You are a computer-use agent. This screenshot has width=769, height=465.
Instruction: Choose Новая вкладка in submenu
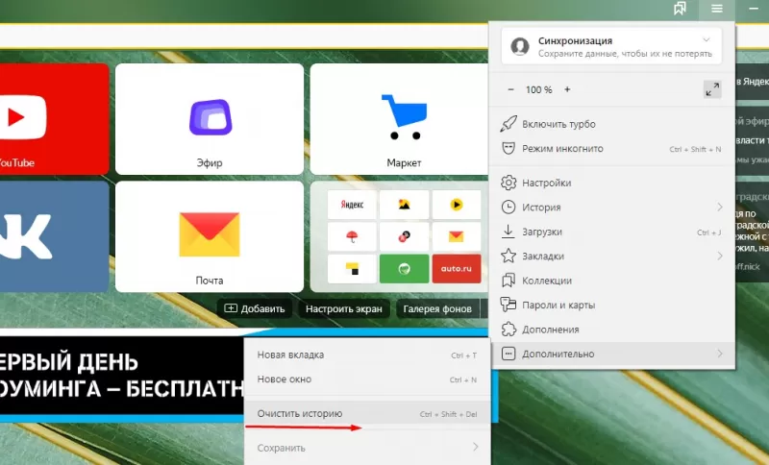[x=367, y=355]
